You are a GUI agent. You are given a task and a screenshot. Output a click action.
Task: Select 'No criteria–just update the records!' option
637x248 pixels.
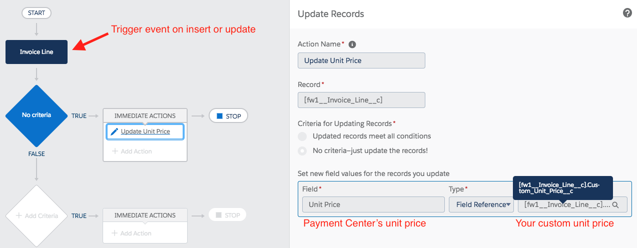pos(302,150)
